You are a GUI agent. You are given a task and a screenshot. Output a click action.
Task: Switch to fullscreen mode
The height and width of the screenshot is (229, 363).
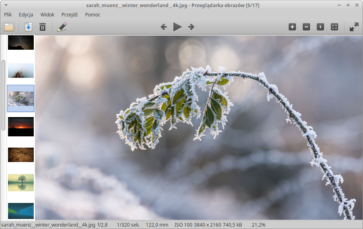pyautogui.click(x=354, y=27)
